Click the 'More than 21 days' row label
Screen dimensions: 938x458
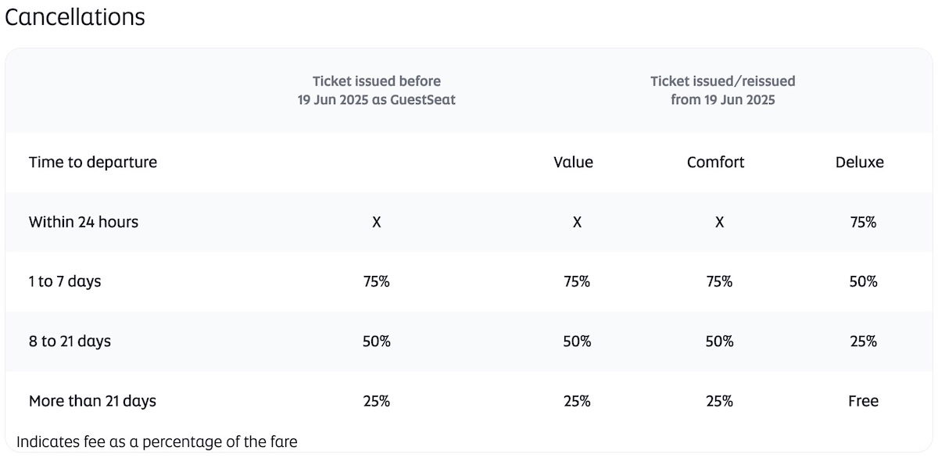click(x=92, y=401)
